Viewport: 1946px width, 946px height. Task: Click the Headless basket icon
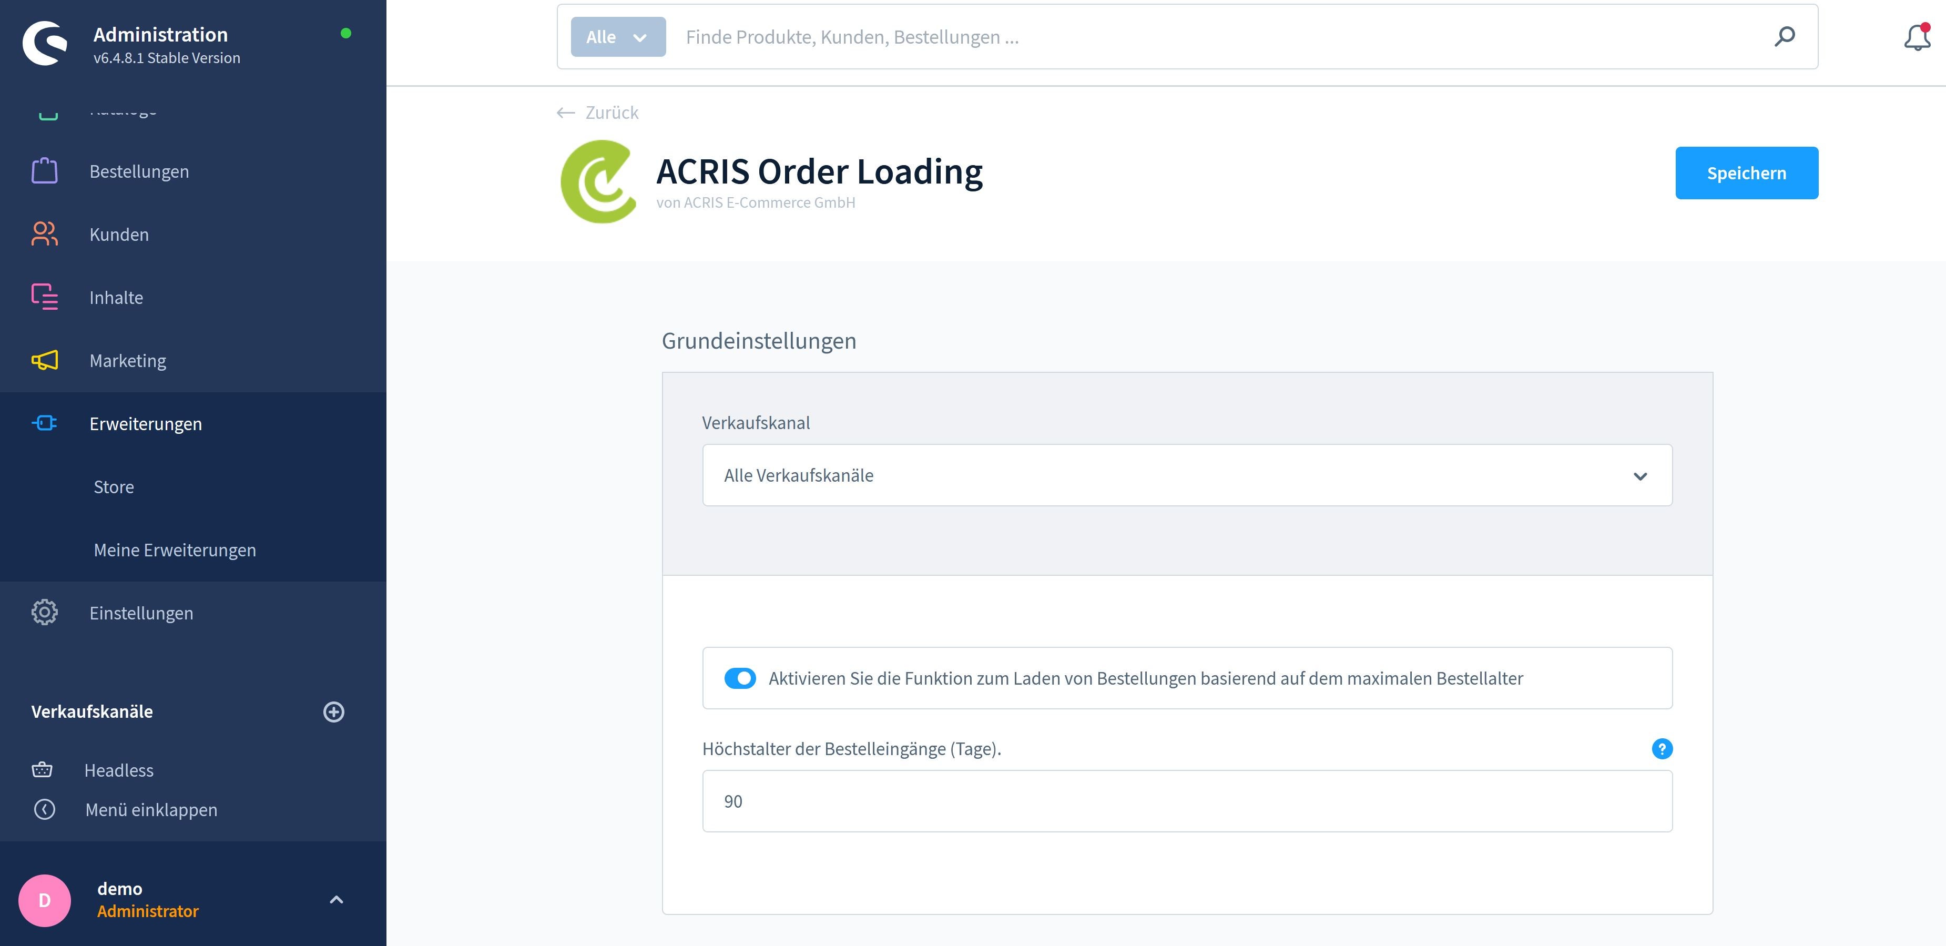[x=42, y=770]
